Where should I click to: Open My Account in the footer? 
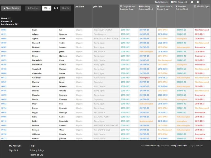point(15,146)
